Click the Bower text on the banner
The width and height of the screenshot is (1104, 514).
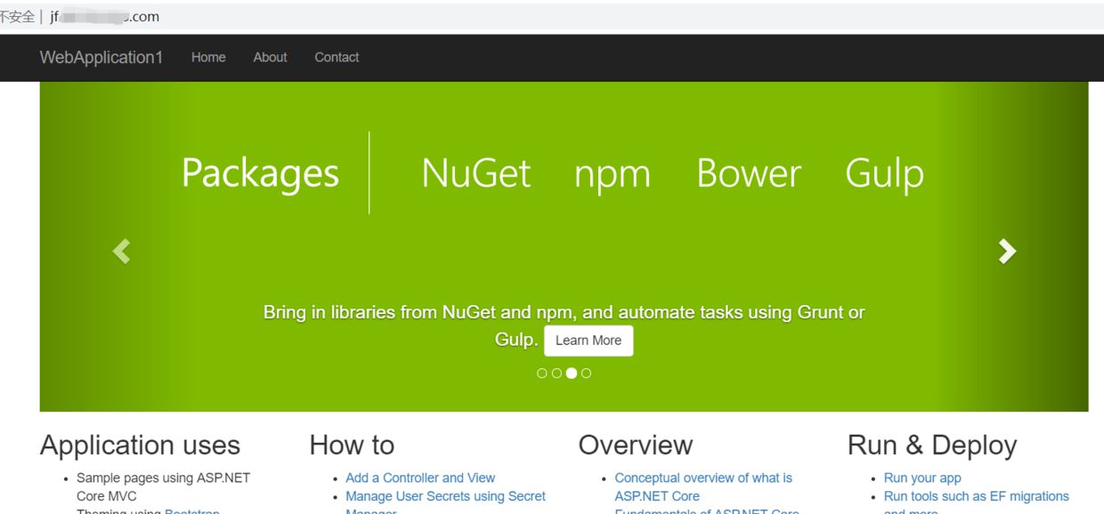click(x=749, y=173)
